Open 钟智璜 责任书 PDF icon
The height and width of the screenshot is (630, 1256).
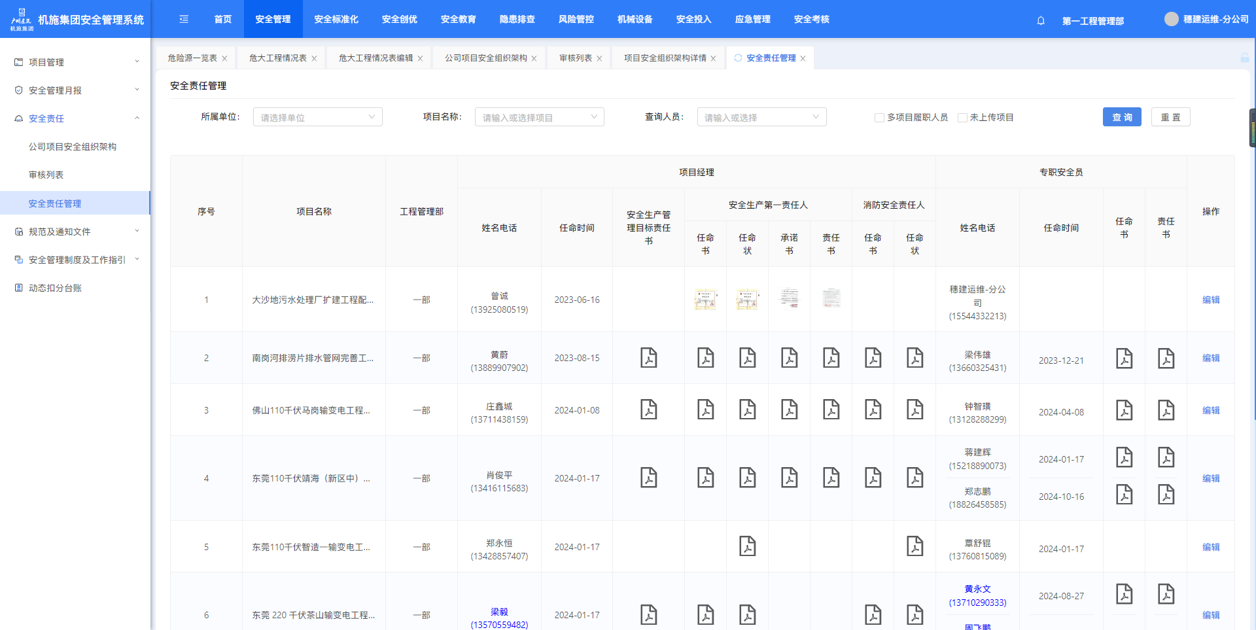tap(1166, 410)
